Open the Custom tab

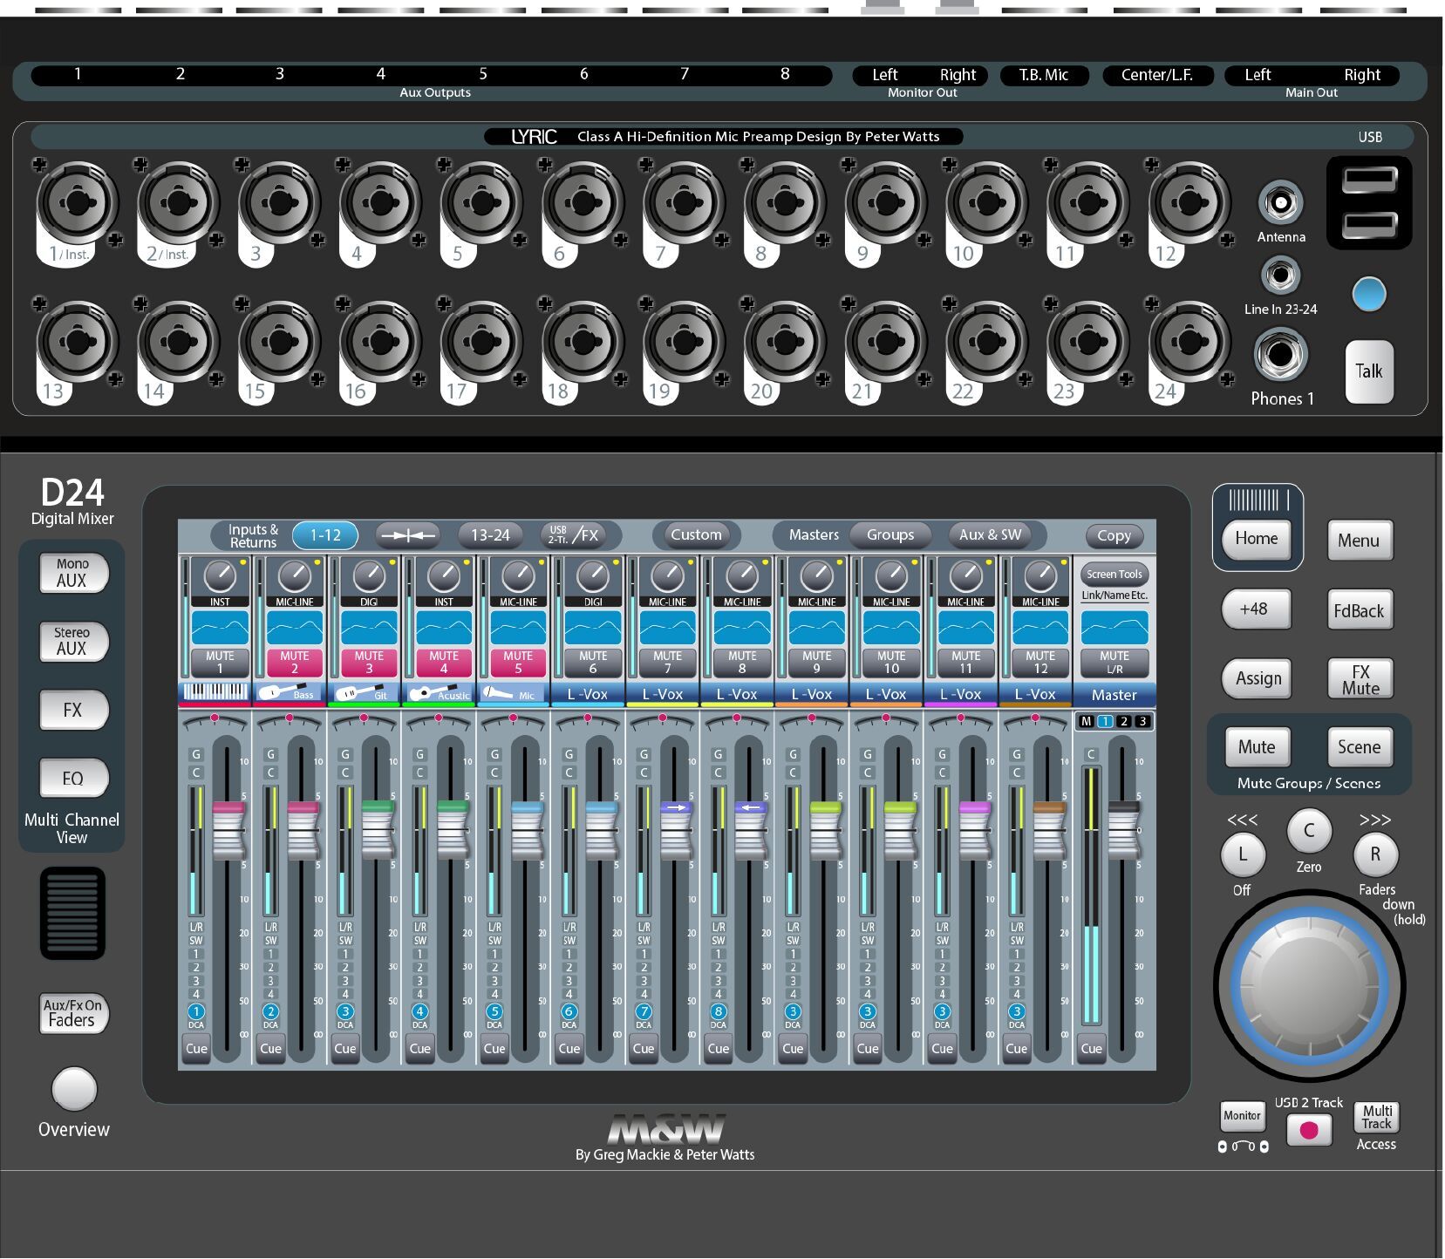coord(696,534)
